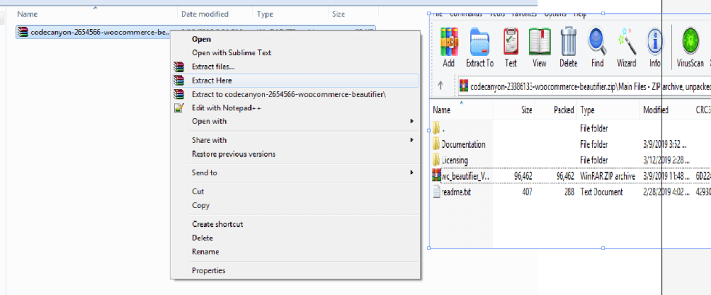Choose Open with Sublime Text
The image size is (711, 295).
231,53
